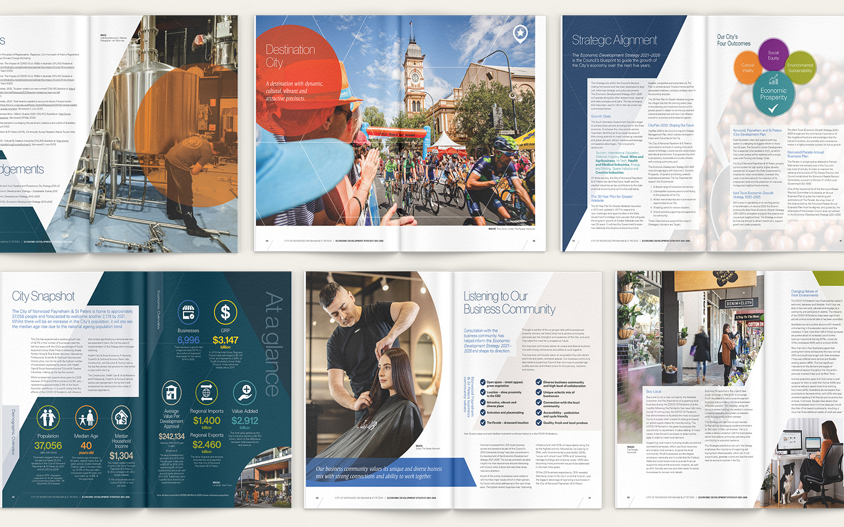
Task: Click the white checkmark under Economic Prosperity
Action: coord(773,109)
